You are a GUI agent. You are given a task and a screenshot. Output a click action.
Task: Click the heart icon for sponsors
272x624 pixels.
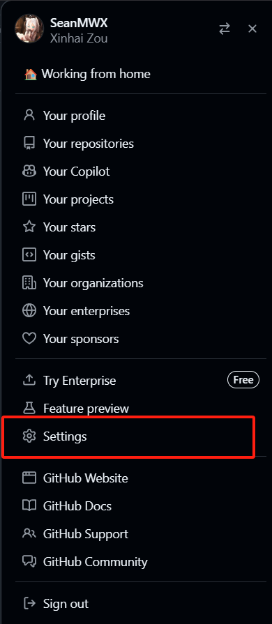(x=29, y=339)
